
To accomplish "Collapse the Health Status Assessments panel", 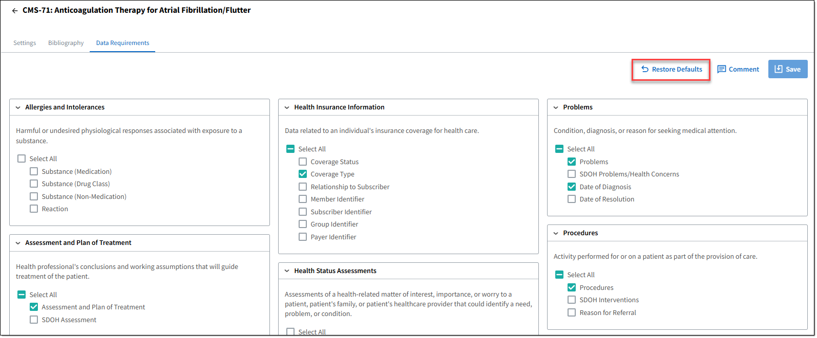I will 287,271.
